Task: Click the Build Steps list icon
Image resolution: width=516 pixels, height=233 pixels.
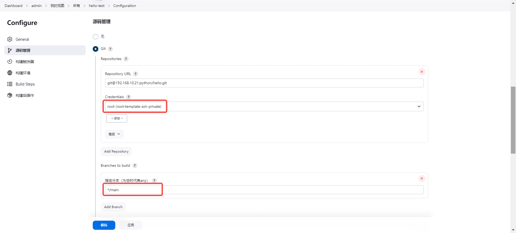Action: coord(10,84)
